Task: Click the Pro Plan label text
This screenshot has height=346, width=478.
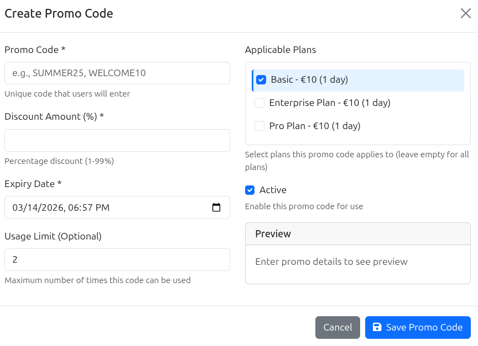Action: point(314,126)
